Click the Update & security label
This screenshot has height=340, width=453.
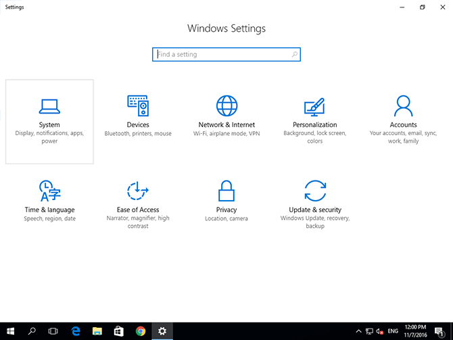(x=315, y=210)
